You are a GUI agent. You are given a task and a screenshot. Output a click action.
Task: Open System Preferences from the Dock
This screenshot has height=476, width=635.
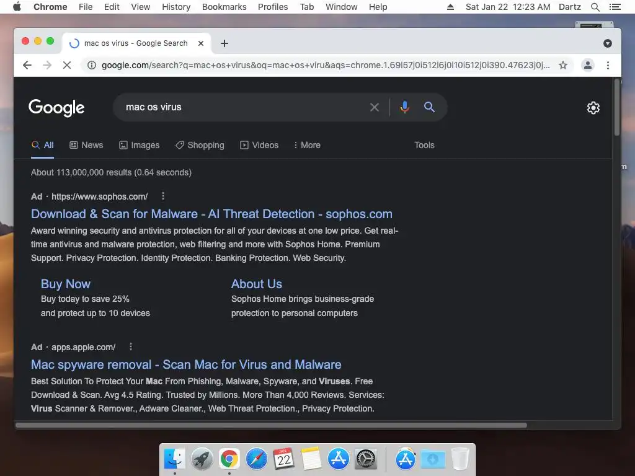(x=366, y=459)
